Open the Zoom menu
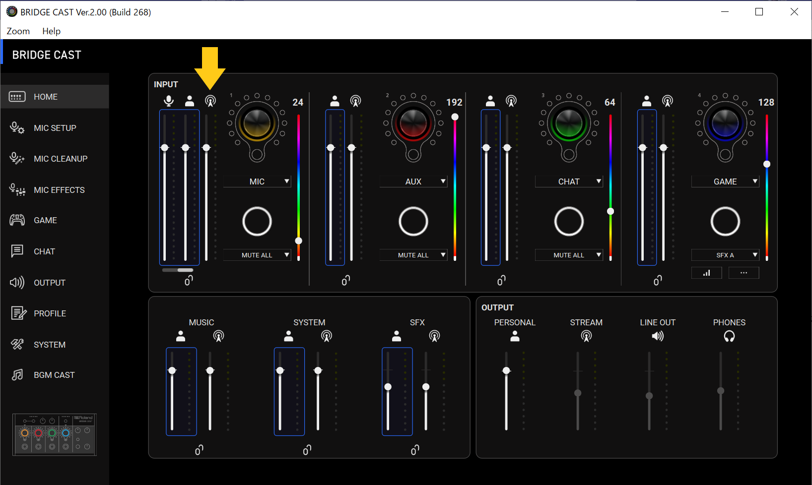This screenshot has height=485, width=812. (x=18, y=31)
